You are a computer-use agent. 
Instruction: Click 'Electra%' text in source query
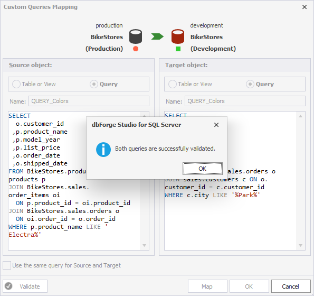[x=25, y=235]
